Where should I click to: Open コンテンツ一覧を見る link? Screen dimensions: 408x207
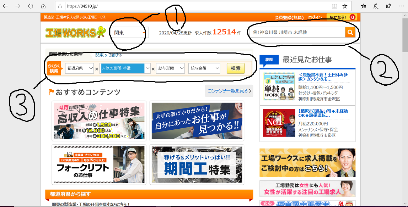(229, 91)
